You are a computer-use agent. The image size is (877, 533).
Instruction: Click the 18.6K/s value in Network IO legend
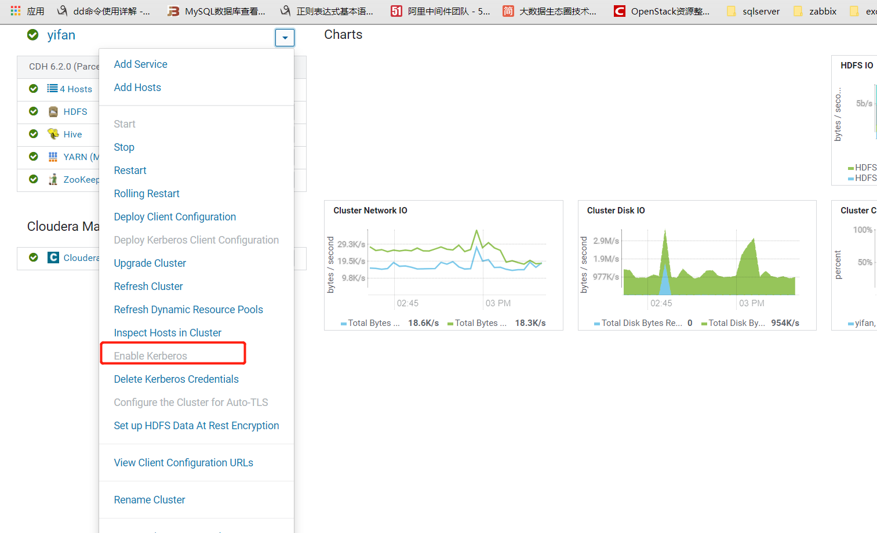423,323
